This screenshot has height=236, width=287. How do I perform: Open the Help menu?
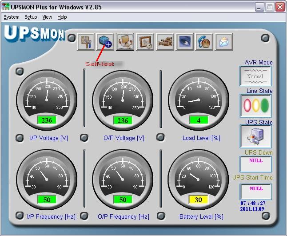point(62,17)
